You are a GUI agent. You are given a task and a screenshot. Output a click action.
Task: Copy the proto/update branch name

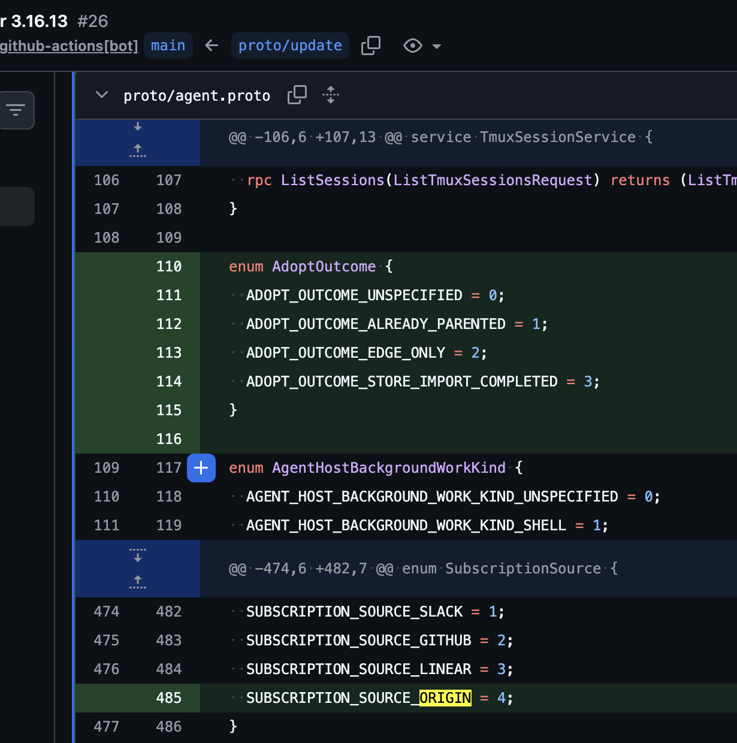coord(371,46)
